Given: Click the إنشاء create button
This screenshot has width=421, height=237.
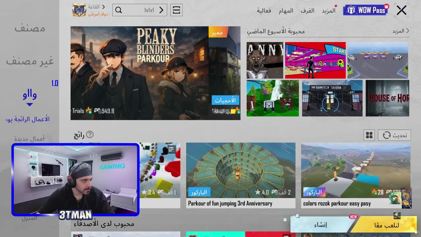Looking at the screenshot, I should click(320, 225).
